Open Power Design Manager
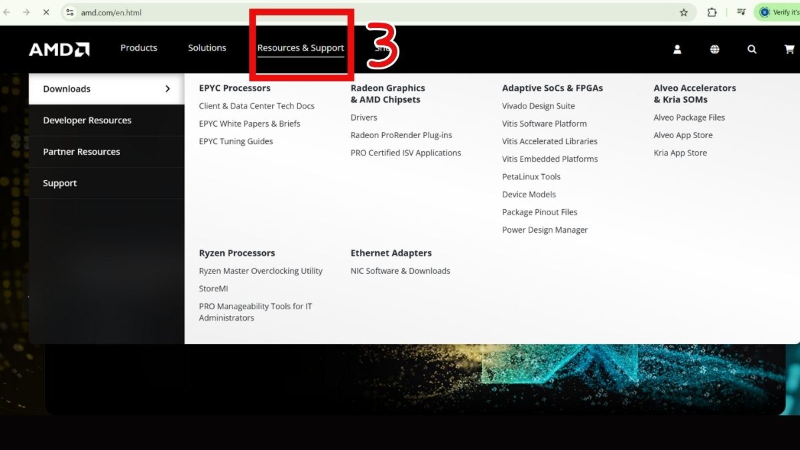This screenshot has height=450, width=800. [x=545, y=230]
